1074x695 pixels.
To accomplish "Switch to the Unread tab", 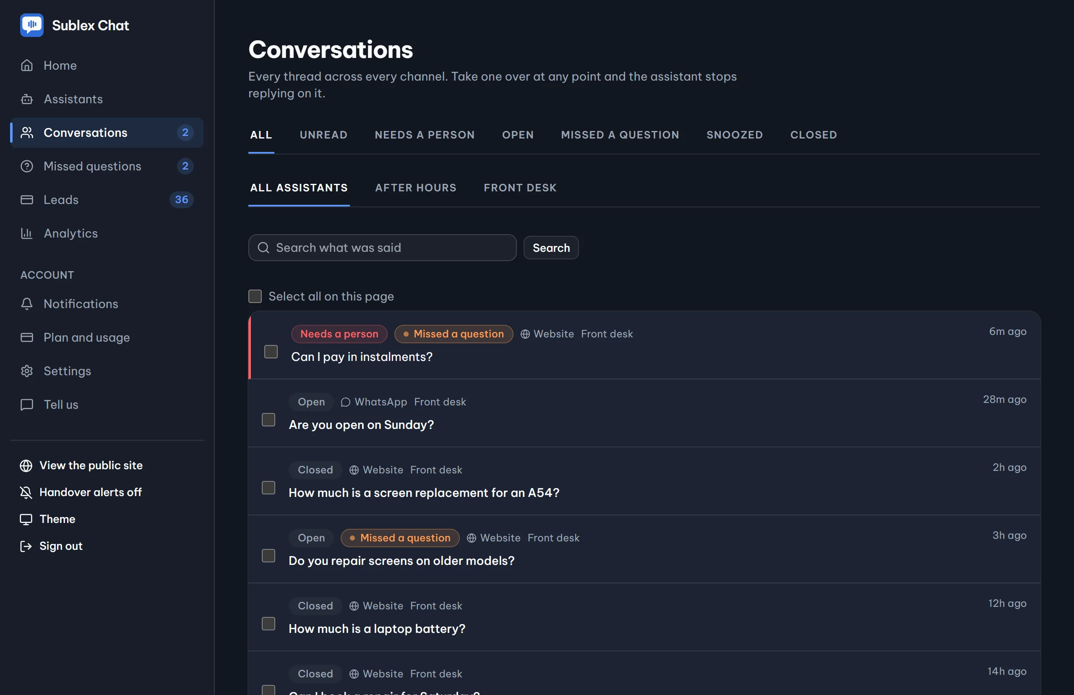I will 323,135.
